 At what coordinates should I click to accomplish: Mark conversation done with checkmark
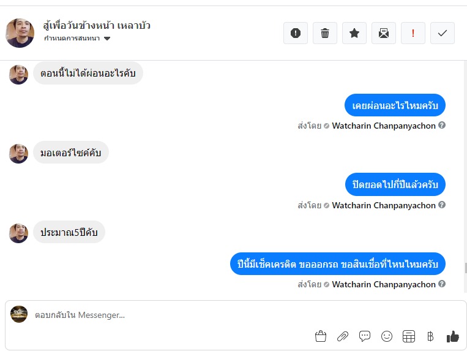point(443,33)
